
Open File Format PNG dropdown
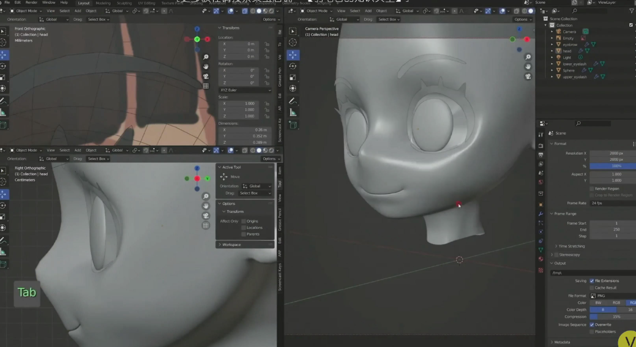[x=613, y=296]
